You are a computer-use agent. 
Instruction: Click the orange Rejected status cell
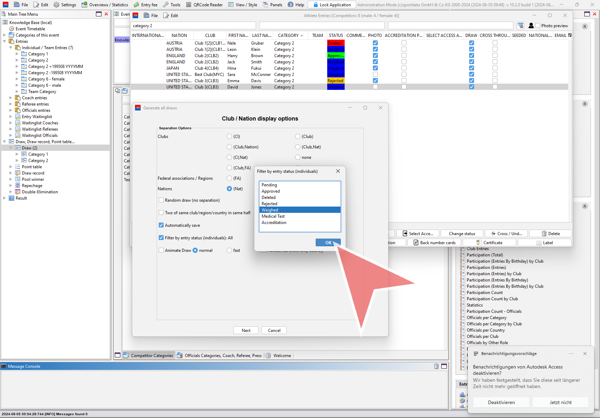[x=336, y=81]
